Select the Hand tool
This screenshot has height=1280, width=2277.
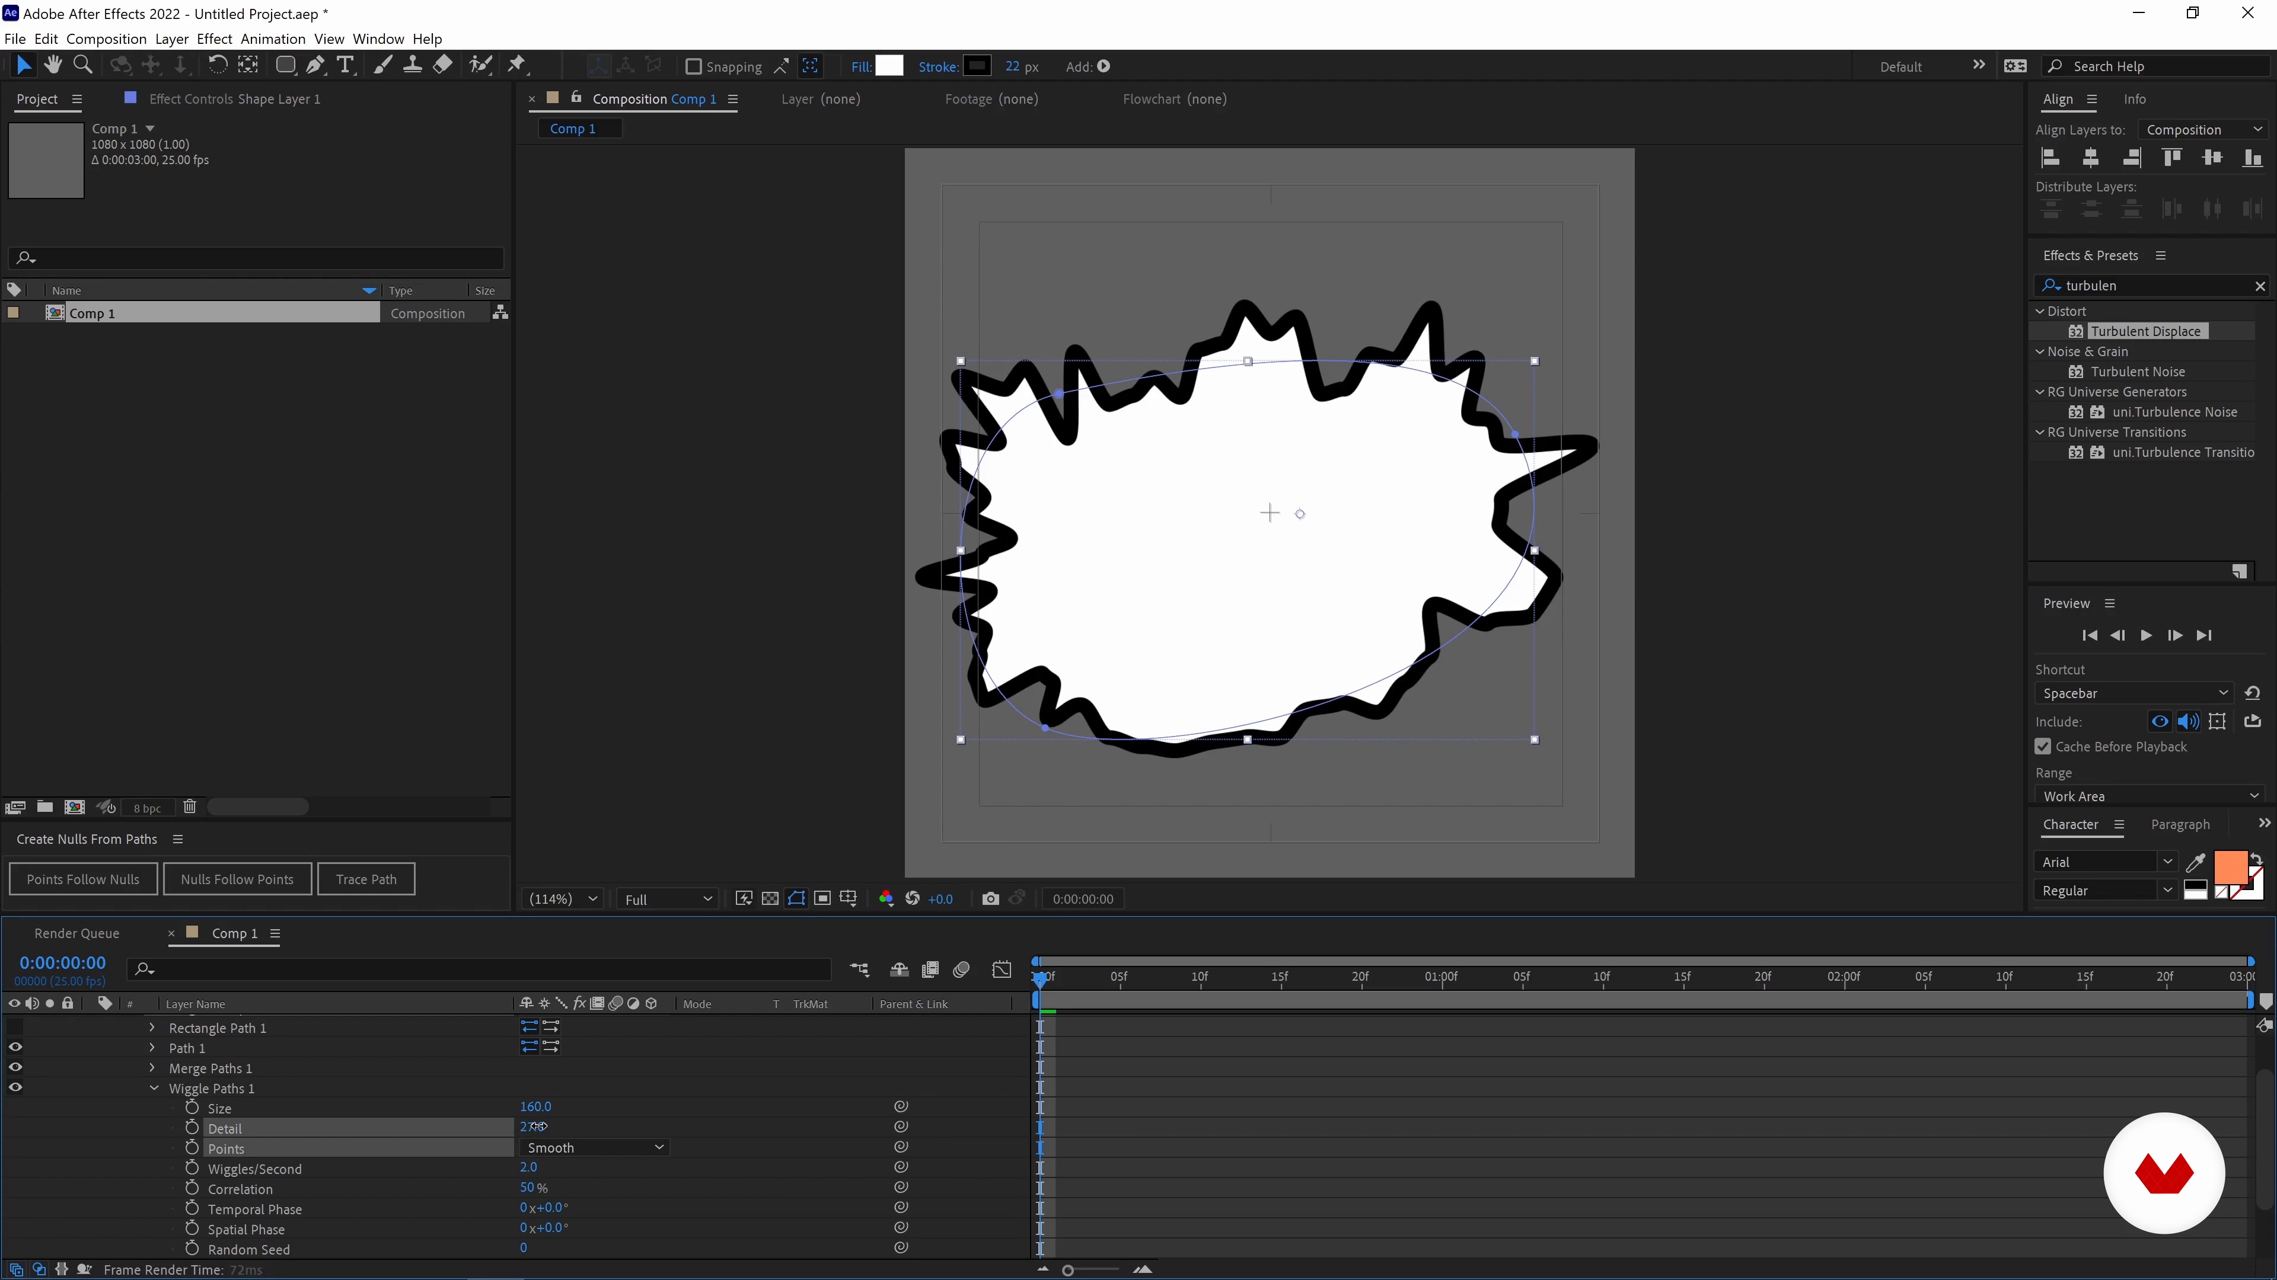[x=53, y=65]
